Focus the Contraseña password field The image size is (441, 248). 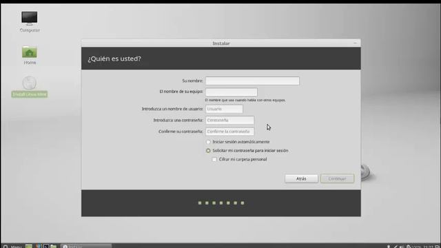[x=229, y=120]
